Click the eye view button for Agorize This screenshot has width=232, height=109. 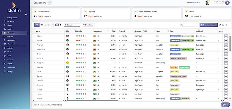coord(226,36)
